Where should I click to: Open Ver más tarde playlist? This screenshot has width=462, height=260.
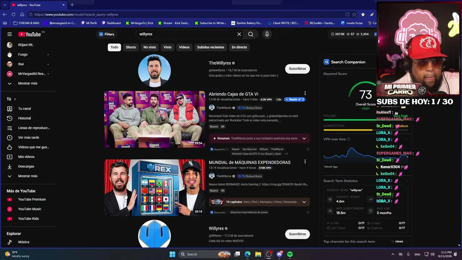(29, 138)
